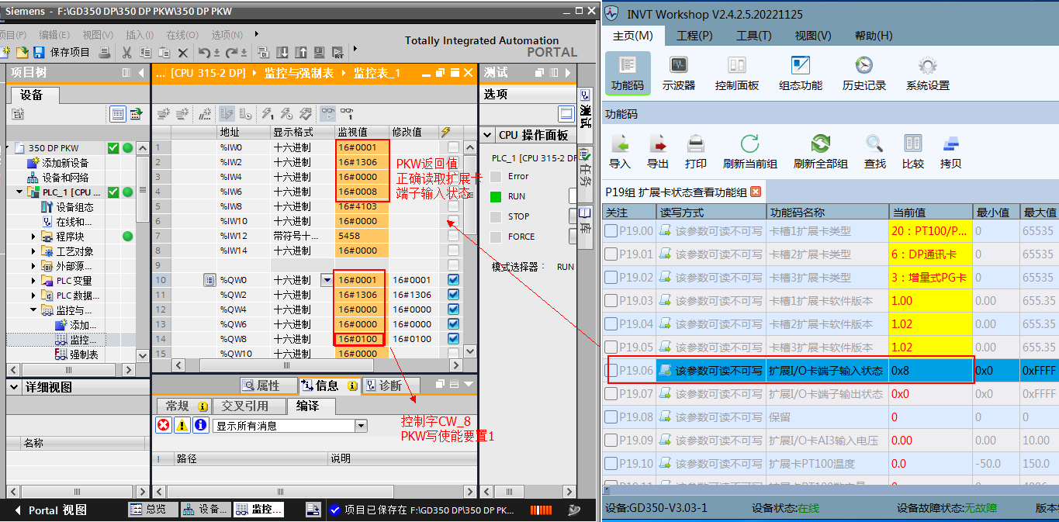This screenshot has height=522, width=1059.
Task: Open 示波器 oscilloscope tool
Action: click(679, 73)
